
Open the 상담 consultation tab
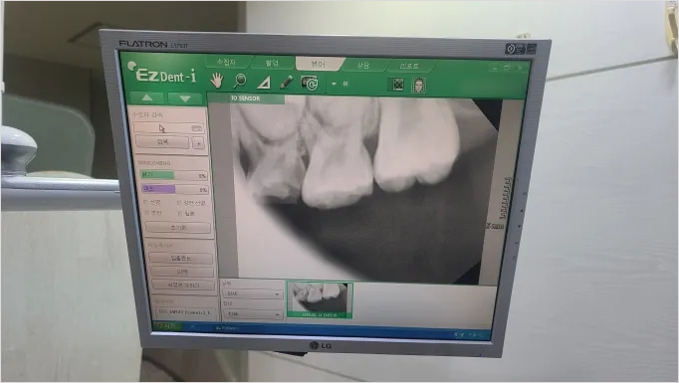pyautogui.click(x=363, y=65)
